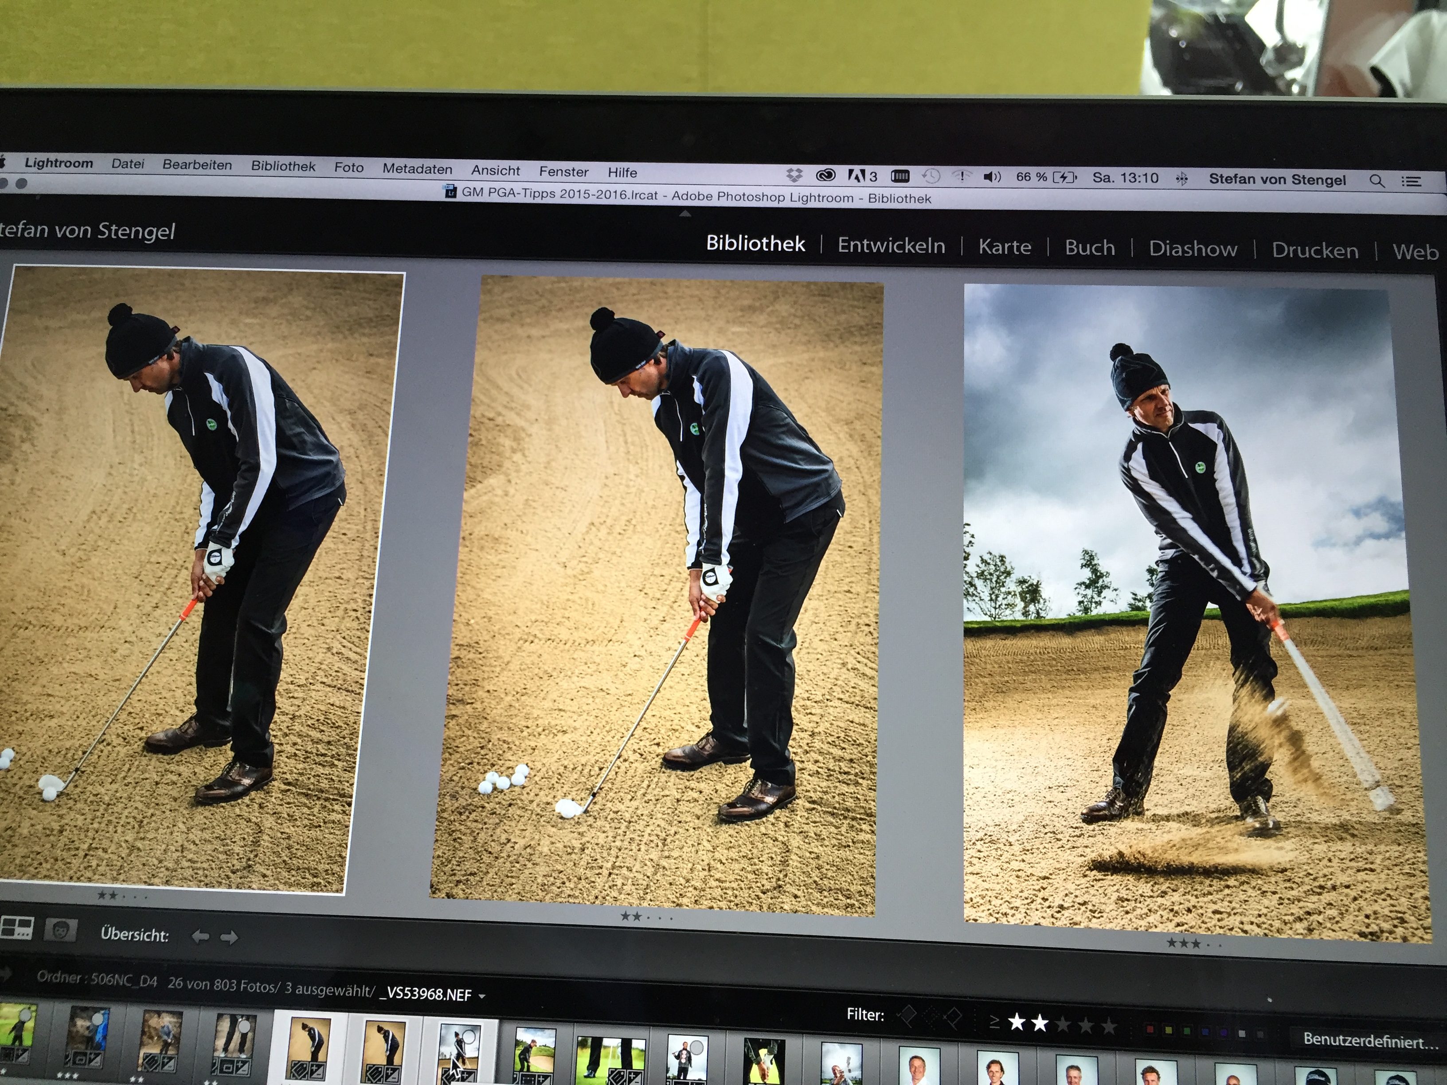The width and height of the screenshot is (1447, 1085).
Task: Click Spotlight search magnifier icon
Action: tap(1377, 181)
